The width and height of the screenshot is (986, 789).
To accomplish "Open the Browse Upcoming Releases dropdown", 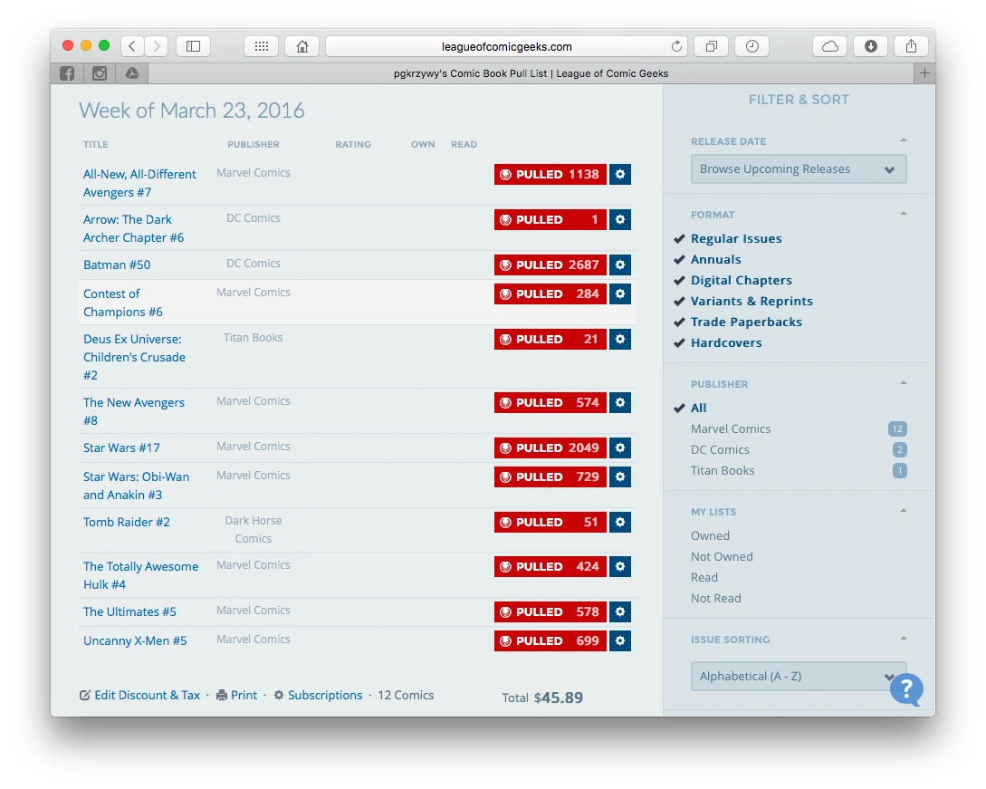I will pos(799,169).
